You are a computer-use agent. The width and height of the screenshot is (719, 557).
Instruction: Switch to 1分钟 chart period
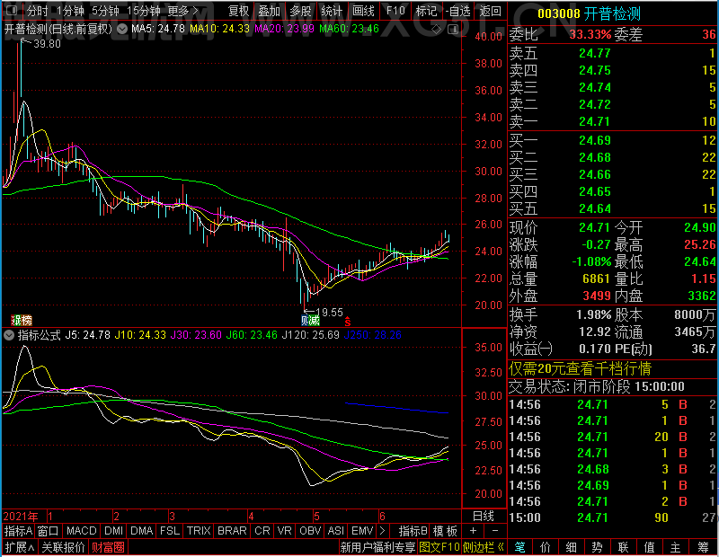coord(70,11)
